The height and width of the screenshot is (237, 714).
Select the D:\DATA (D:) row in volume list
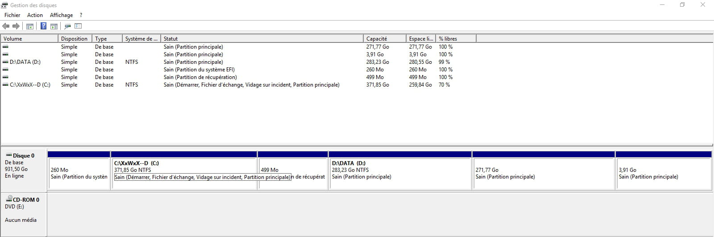(25, 62)
